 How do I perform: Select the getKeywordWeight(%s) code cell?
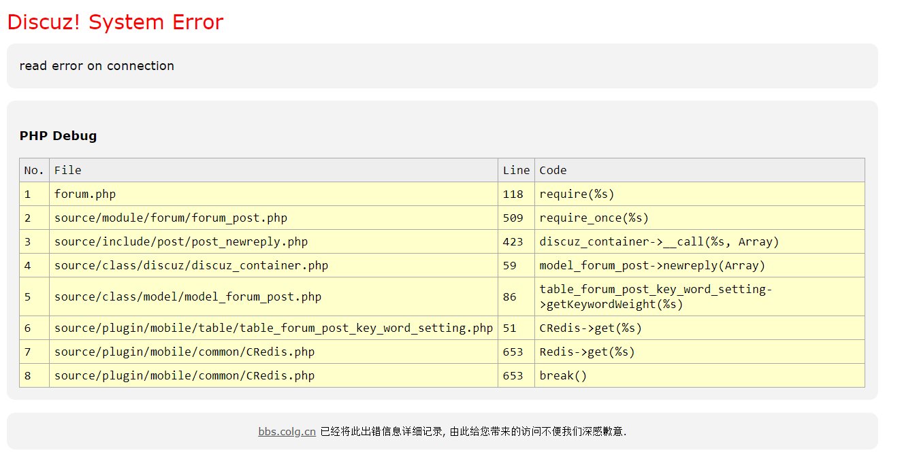(700, 296)
